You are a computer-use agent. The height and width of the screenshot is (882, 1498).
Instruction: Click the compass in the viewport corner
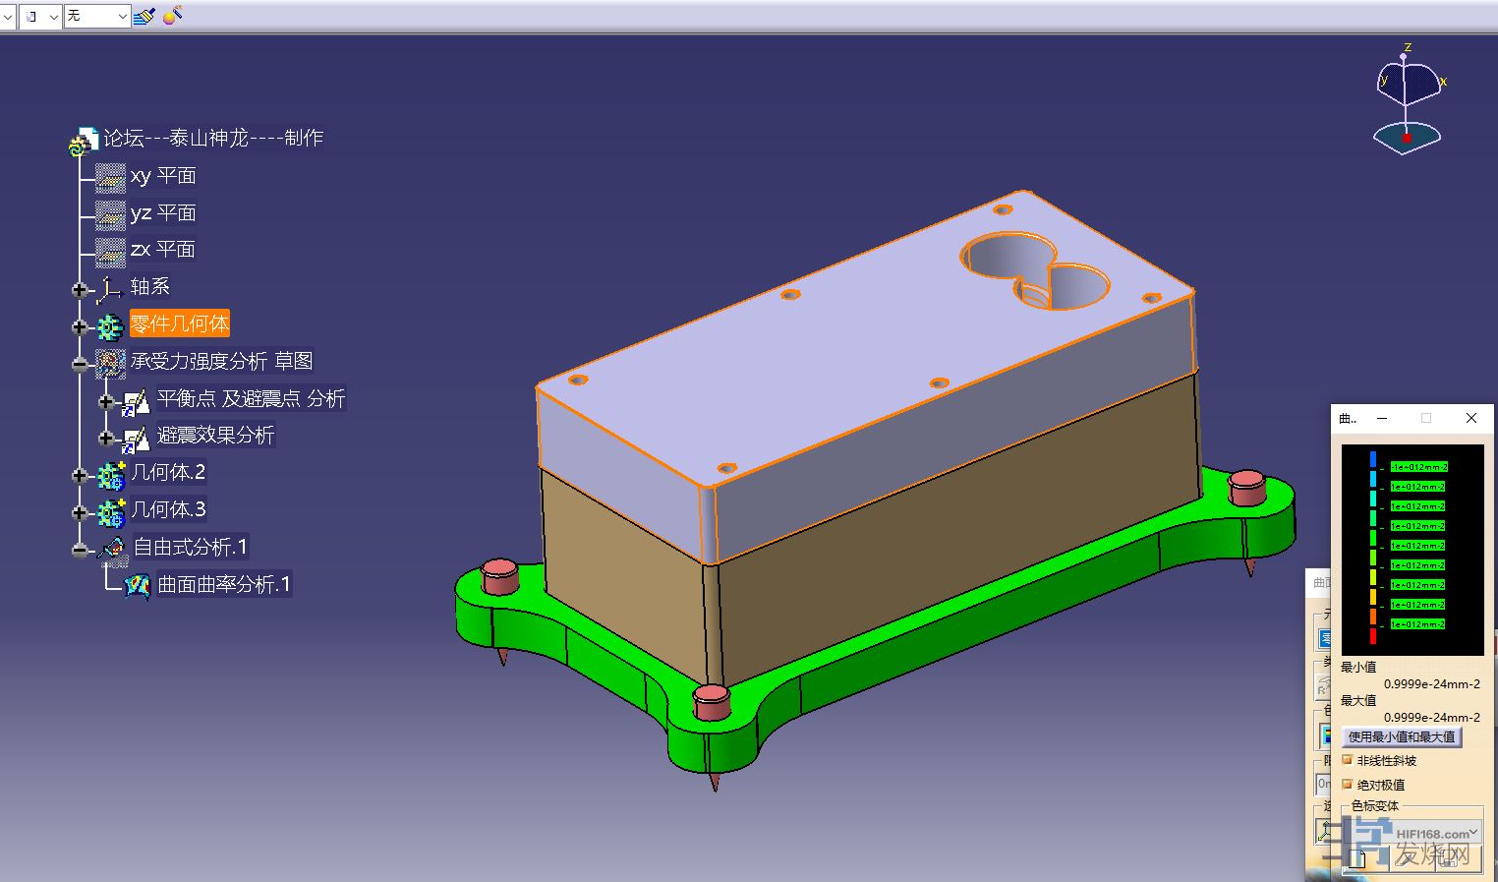(1408, 100)
